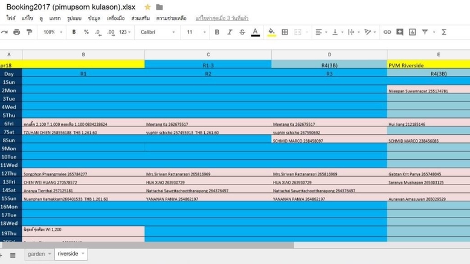The width and height of the screenshot is (470, 264).
Task: Select column E header
Action: tap(429, 55)
